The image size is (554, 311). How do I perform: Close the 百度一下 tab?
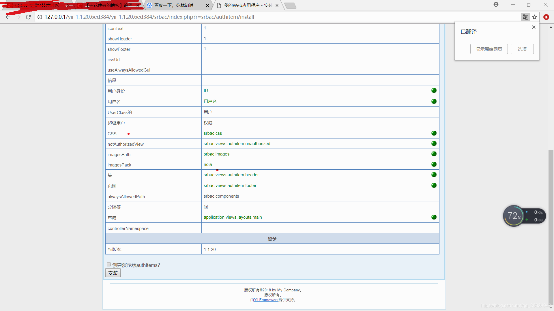(207, 5)
